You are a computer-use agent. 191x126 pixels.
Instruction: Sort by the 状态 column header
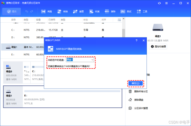tap(86, 20)
